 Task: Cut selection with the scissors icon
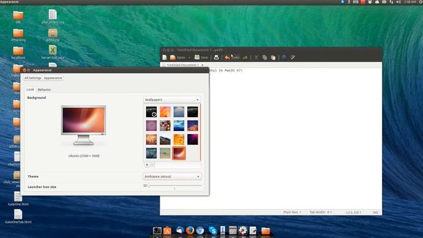click(x=256, y=58)
